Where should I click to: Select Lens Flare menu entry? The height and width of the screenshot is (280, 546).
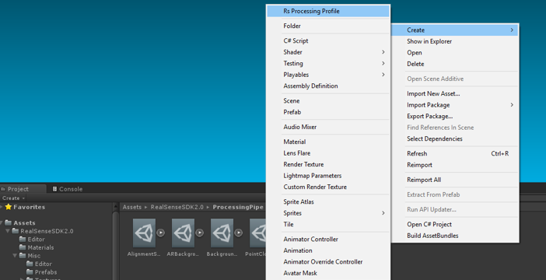(x=328, y=153)
